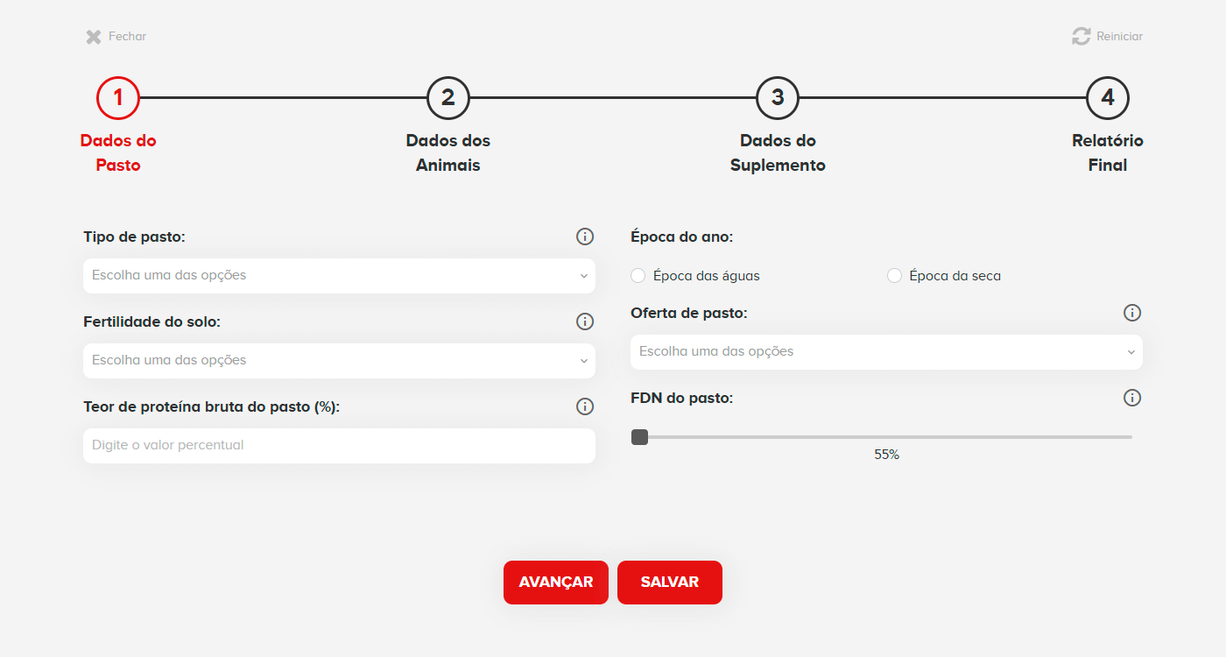The width and height of the screenshot is (1226, 657).
Task: Open FDN do pasto info icon
Action: 1132,398
